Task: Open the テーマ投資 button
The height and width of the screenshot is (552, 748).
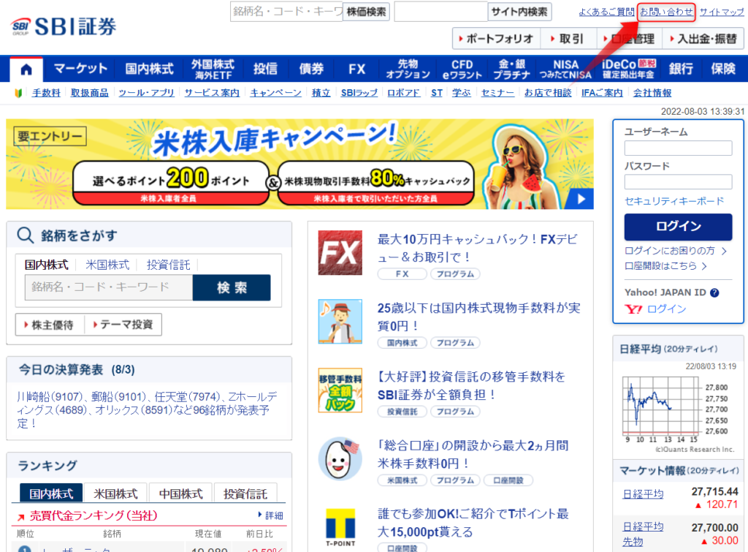Action: pos(123,325)
